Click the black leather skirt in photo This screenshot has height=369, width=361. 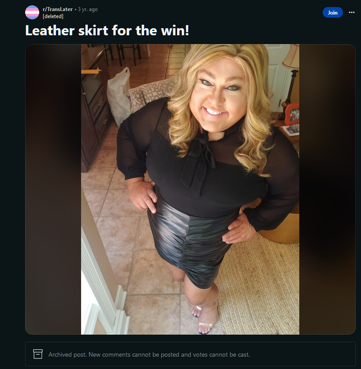(x=190, y=242)
